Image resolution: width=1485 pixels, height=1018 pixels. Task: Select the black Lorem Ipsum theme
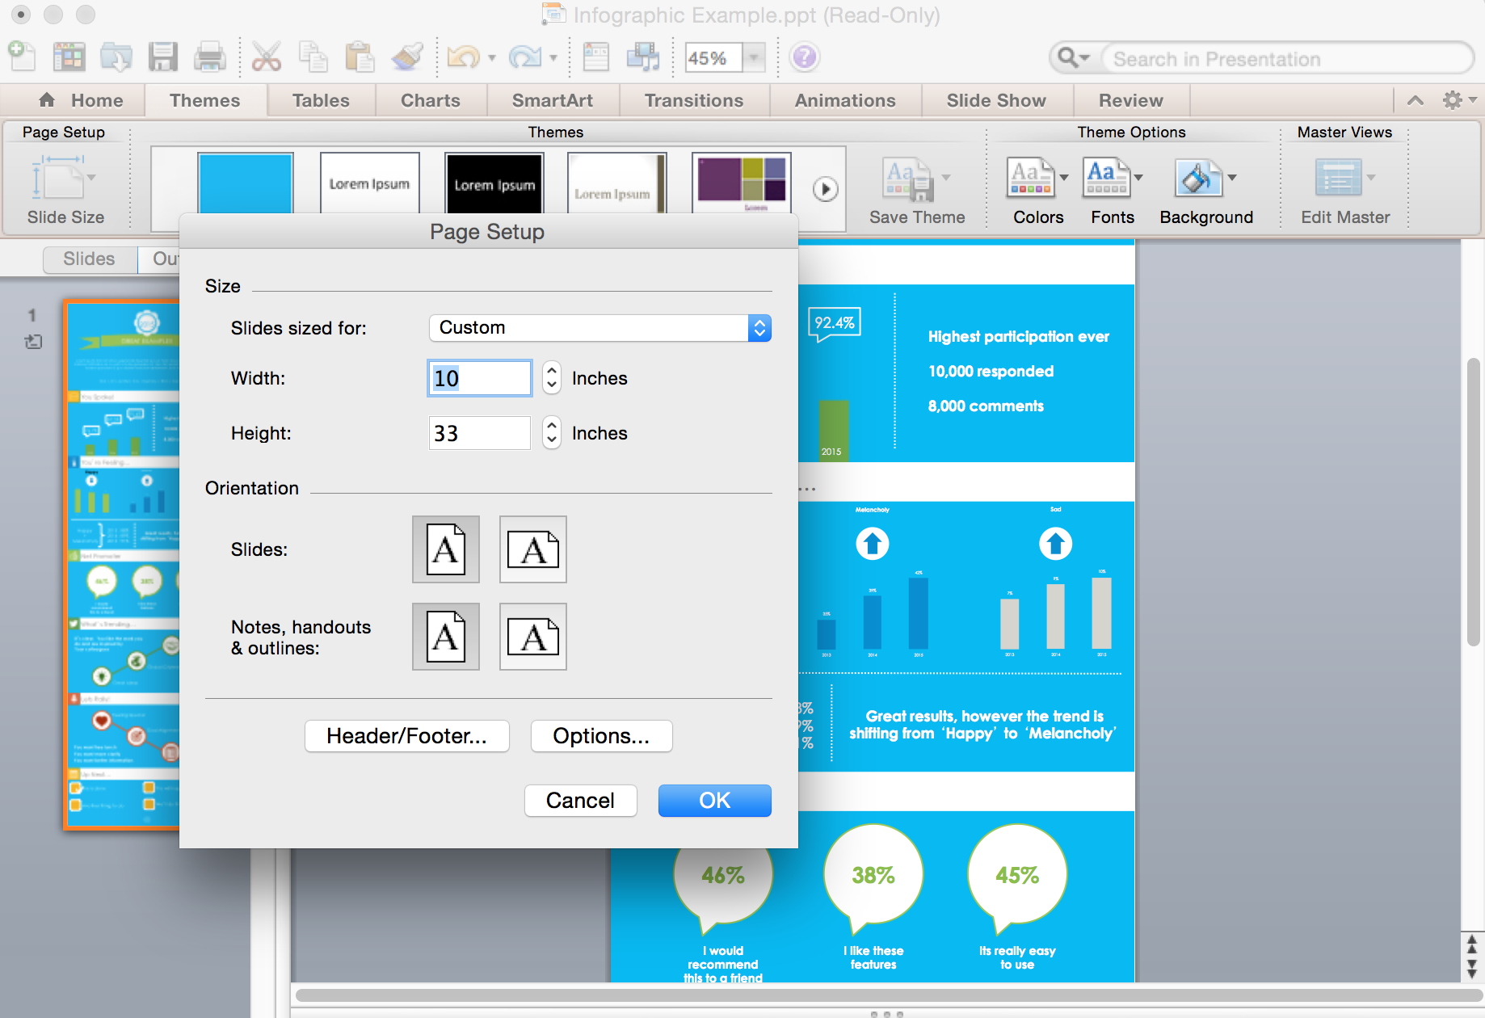click(494, 183)
